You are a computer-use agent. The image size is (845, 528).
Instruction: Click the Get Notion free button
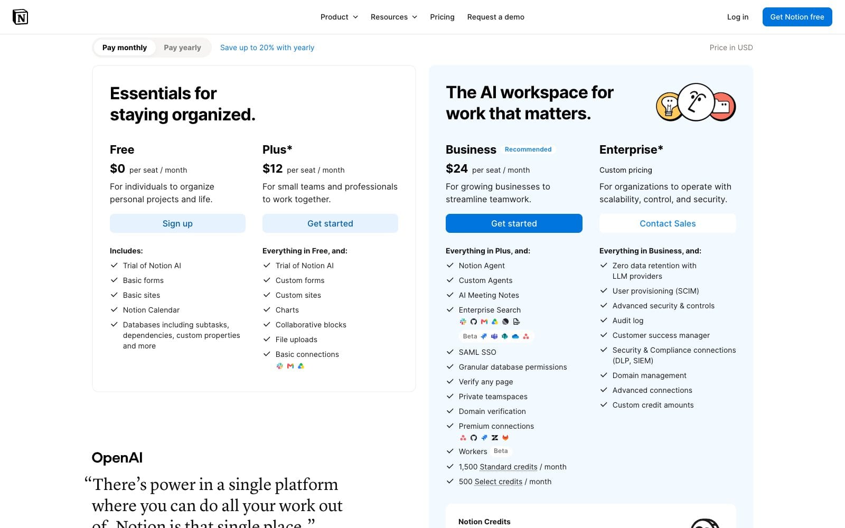[797, 17]
